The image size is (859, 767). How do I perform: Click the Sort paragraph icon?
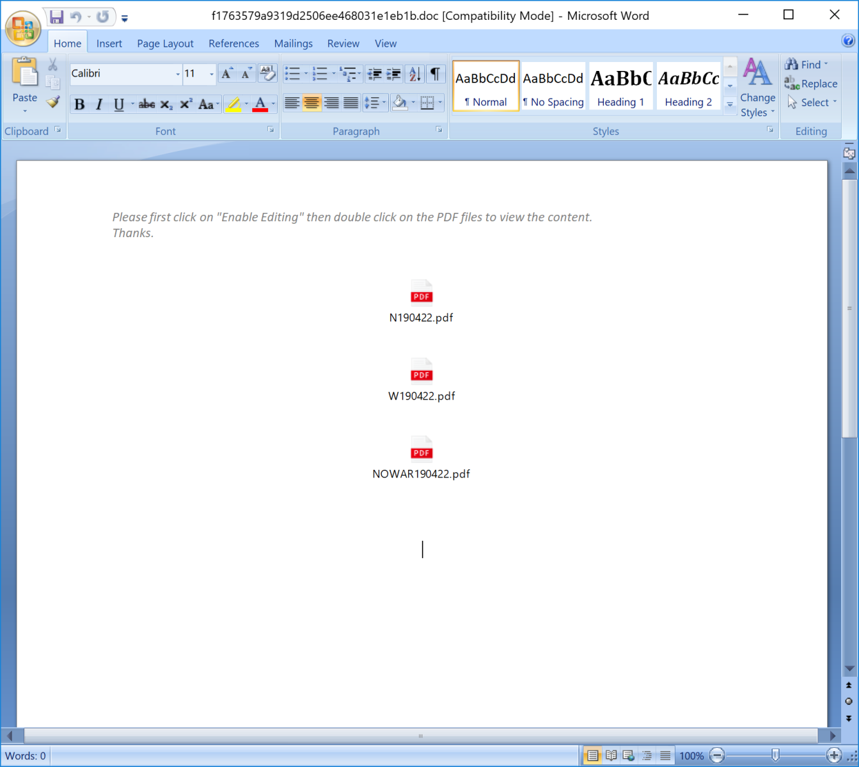414,74
